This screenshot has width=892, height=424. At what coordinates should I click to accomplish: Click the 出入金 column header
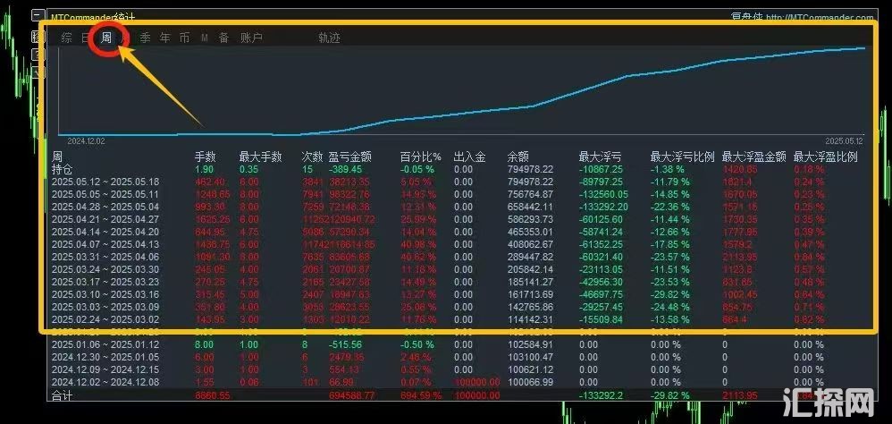[469, 157]
